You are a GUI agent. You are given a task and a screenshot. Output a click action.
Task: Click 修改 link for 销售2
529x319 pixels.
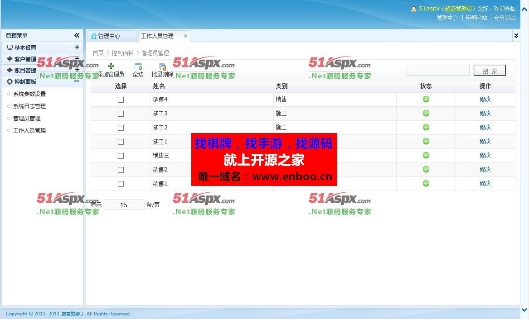pyautogui.click(x=485, y=169)
